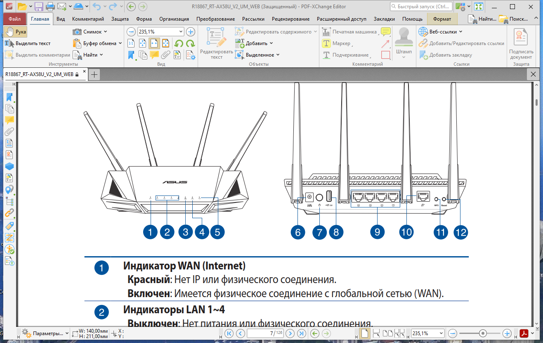Click the ribbon zoom out minus button
543x343 pixels.
click(x=131, y=32)
